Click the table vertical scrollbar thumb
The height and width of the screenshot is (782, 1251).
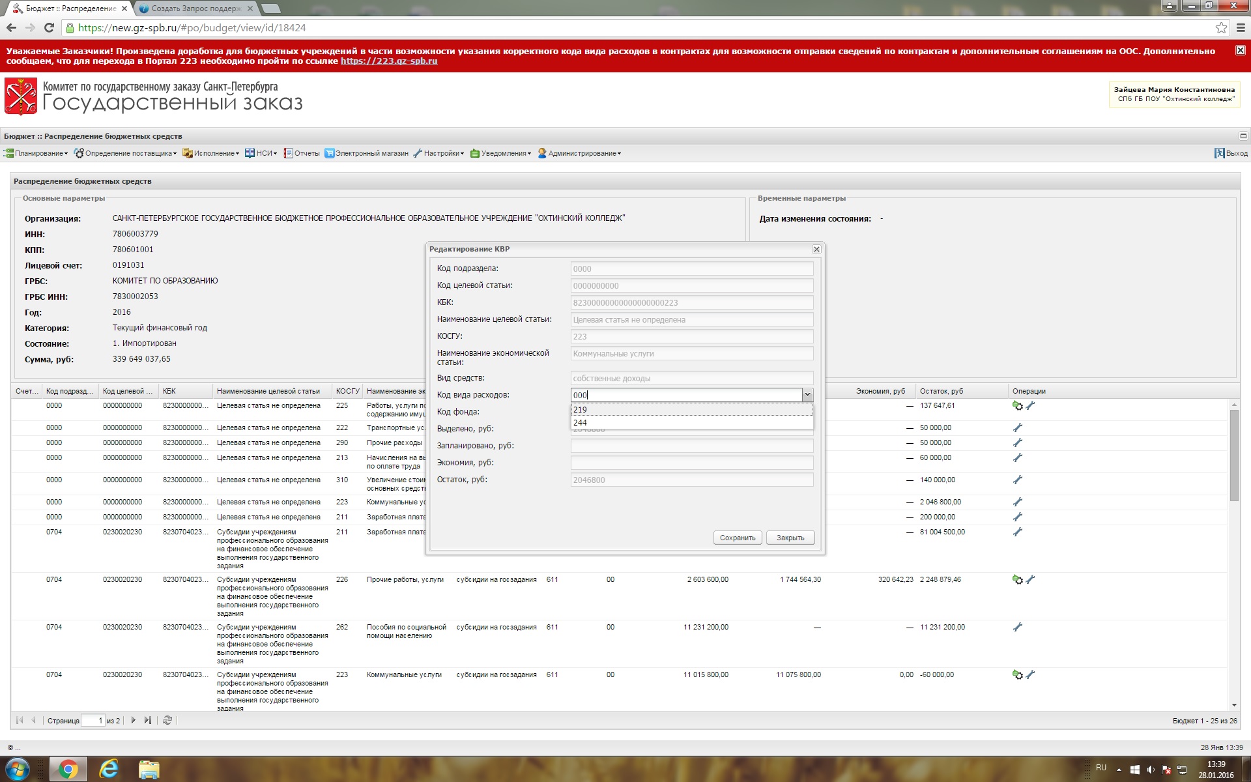[x=1234, y=455]
